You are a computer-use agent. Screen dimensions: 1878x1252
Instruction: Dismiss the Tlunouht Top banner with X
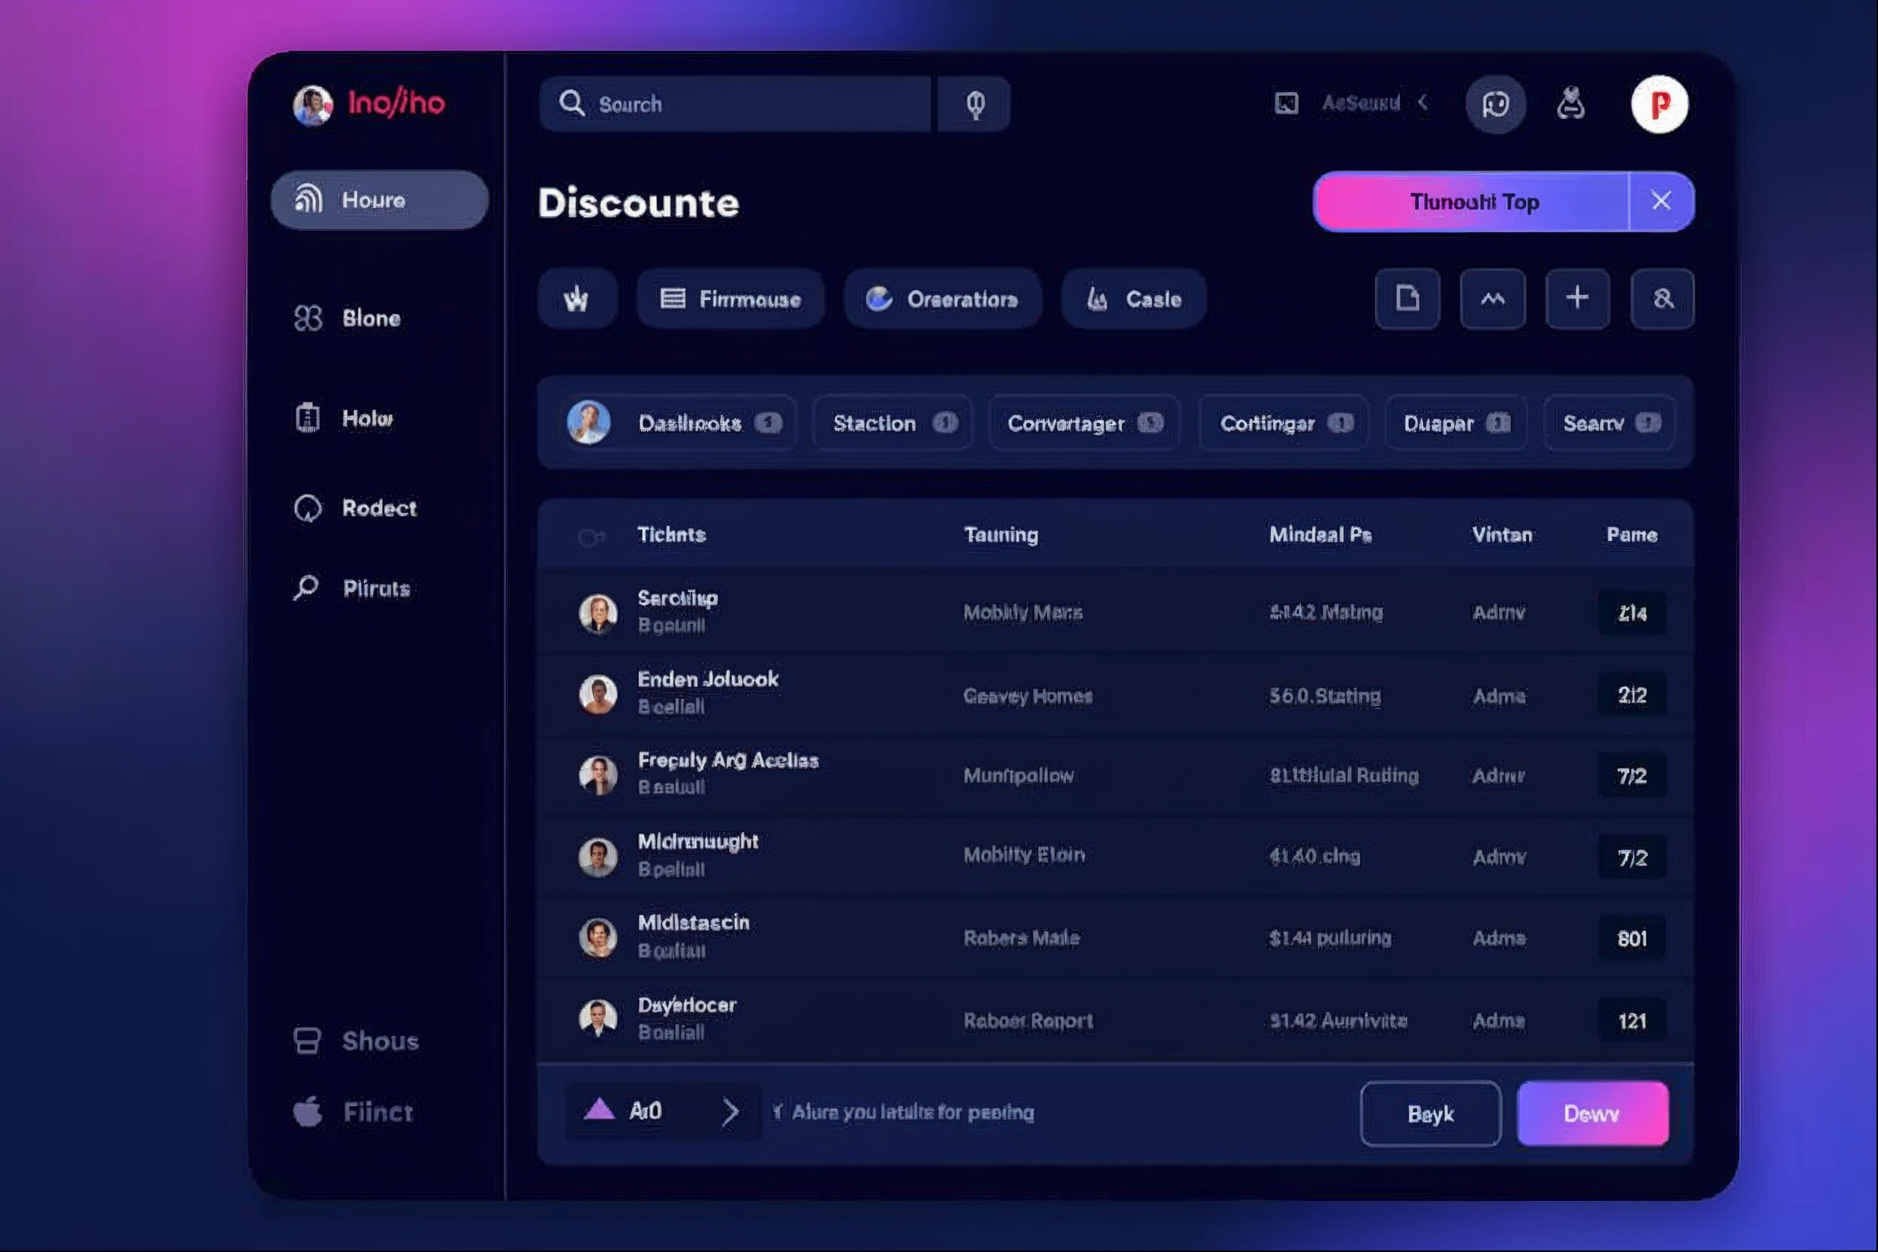click(1661, 201)
